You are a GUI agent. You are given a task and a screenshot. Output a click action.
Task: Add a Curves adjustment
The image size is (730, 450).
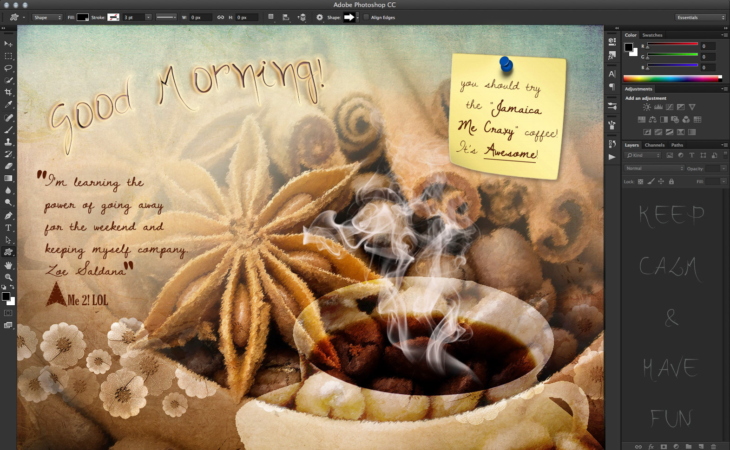670,107
